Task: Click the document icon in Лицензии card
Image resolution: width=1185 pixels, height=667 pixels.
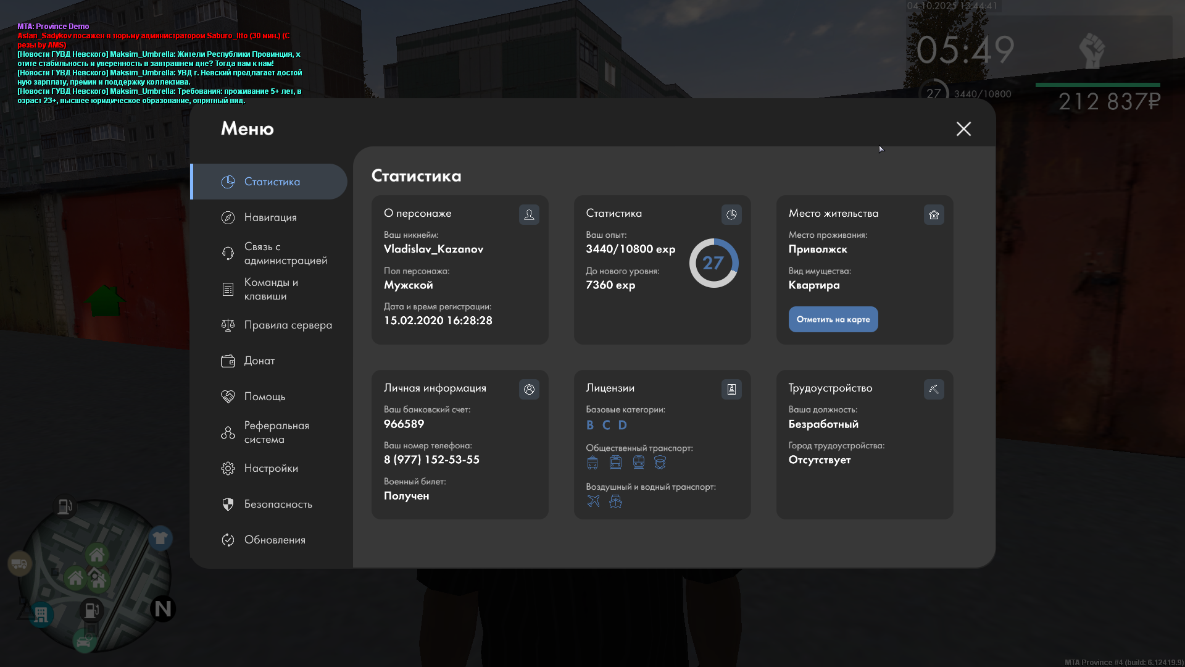Action: 731,389
